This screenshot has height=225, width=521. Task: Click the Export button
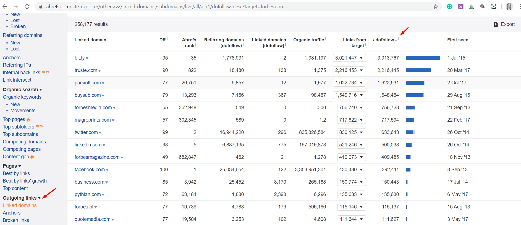(x=504, y=24)
